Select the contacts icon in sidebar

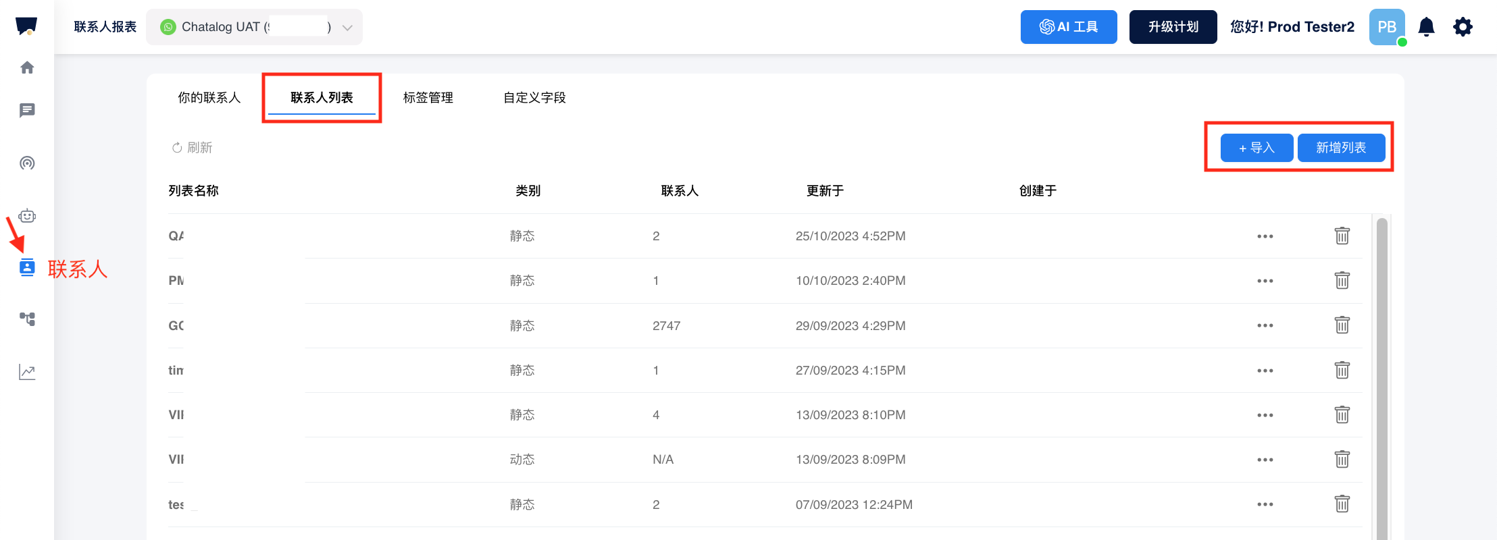(27, 267)
